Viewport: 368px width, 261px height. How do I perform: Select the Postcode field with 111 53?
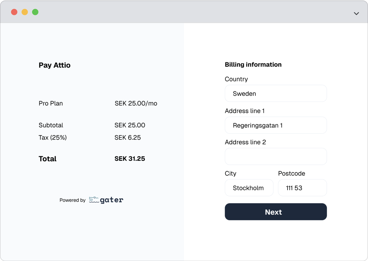point(302,188)
